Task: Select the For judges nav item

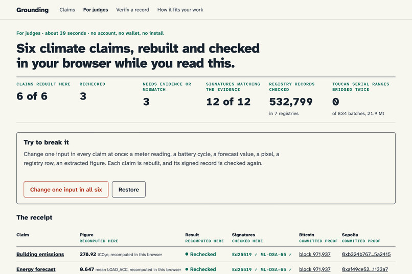Action: coord(96,10)
